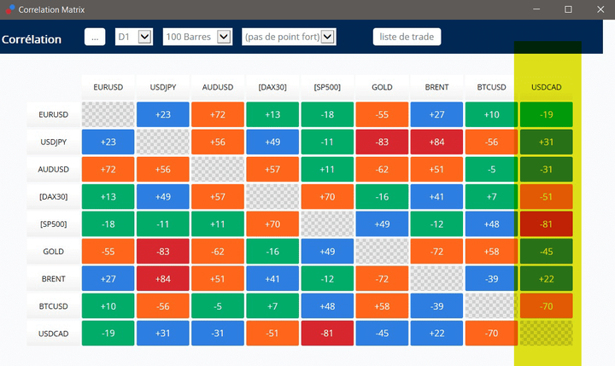Close the Correlation Matrix window

600,9
